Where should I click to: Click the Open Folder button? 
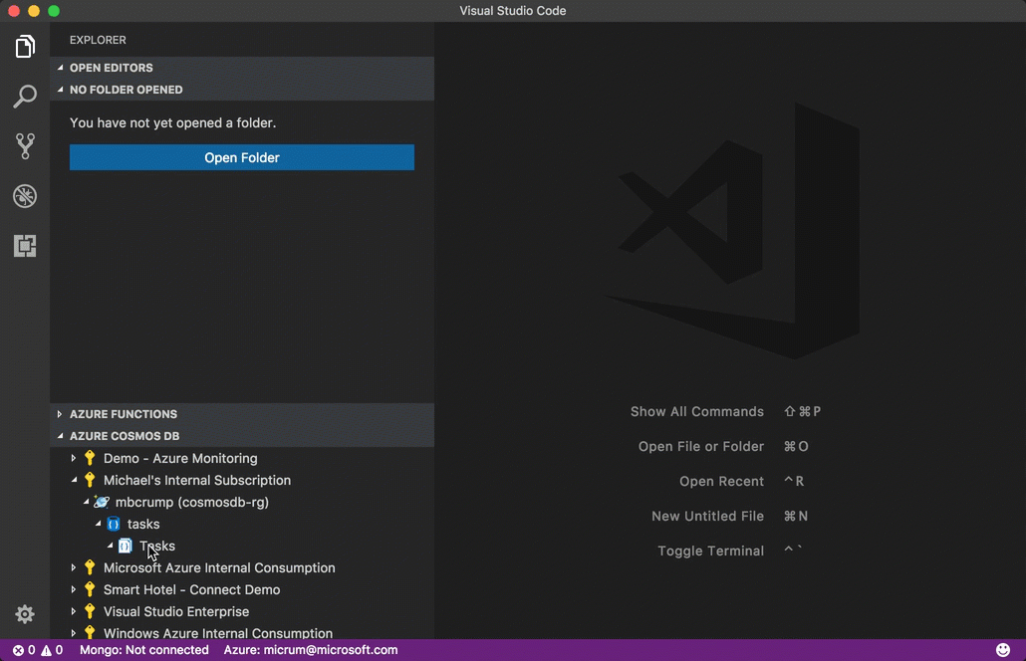click(x=242, y=157)
